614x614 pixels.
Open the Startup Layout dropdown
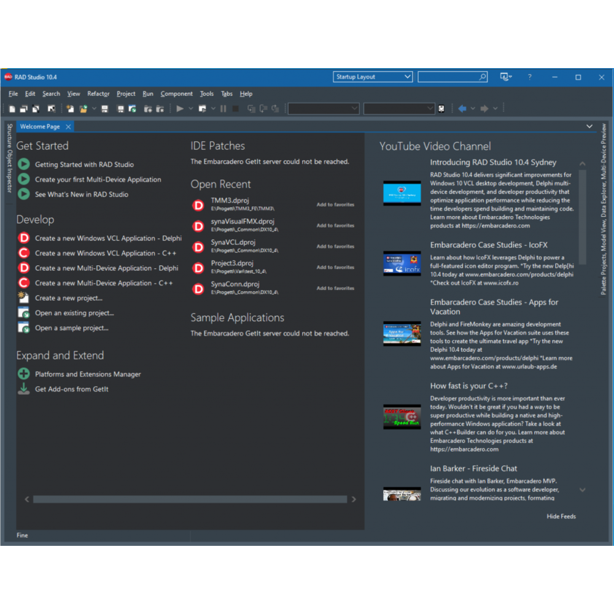click(408, 77)
